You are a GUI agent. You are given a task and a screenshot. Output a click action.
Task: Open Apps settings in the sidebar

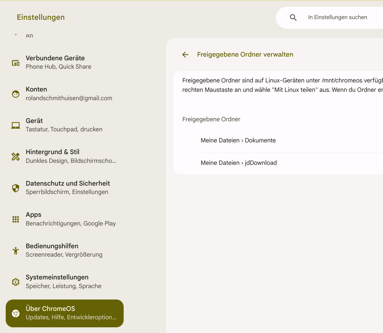click(71, 219)
